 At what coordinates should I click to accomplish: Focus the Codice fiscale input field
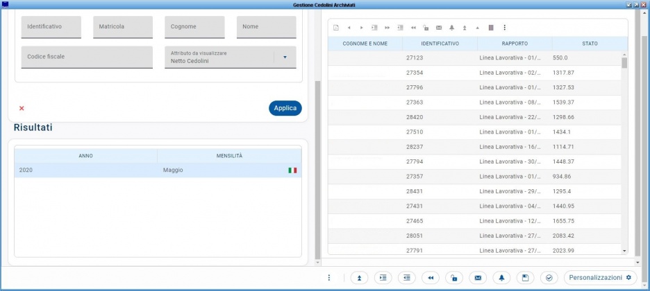coord(87,57)
